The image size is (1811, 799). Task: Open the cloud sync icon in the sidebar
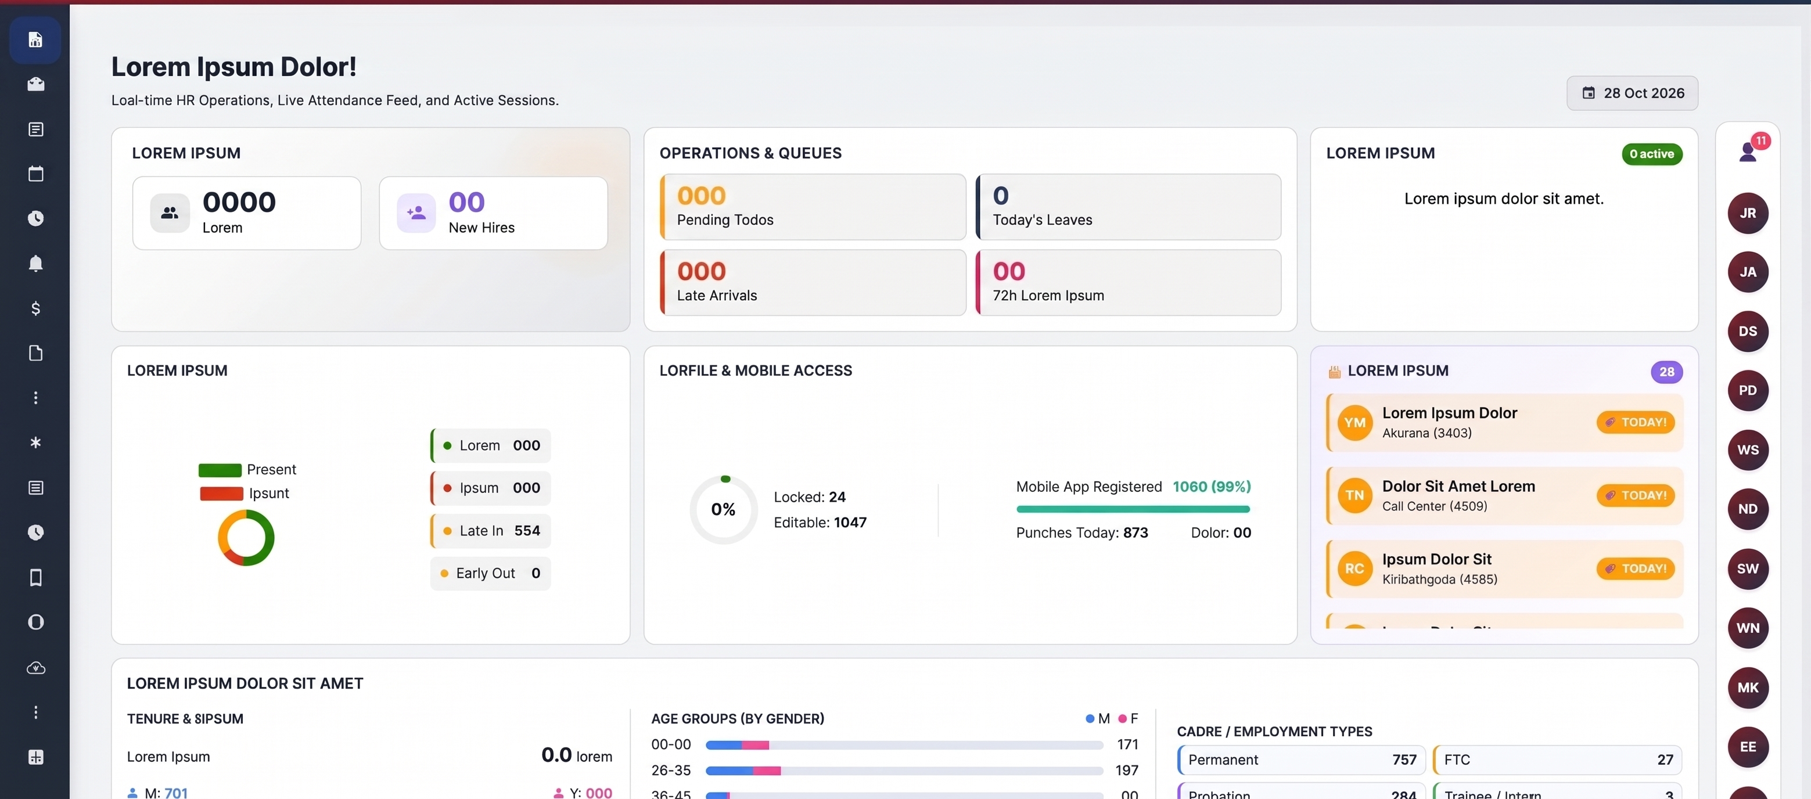(x=35, y=668)
